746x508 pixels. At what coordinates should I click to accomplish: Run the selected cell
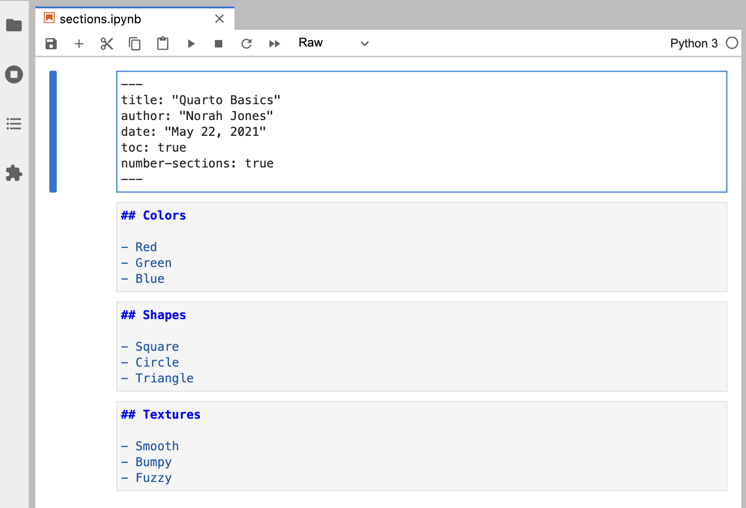[x=191, y=44]
